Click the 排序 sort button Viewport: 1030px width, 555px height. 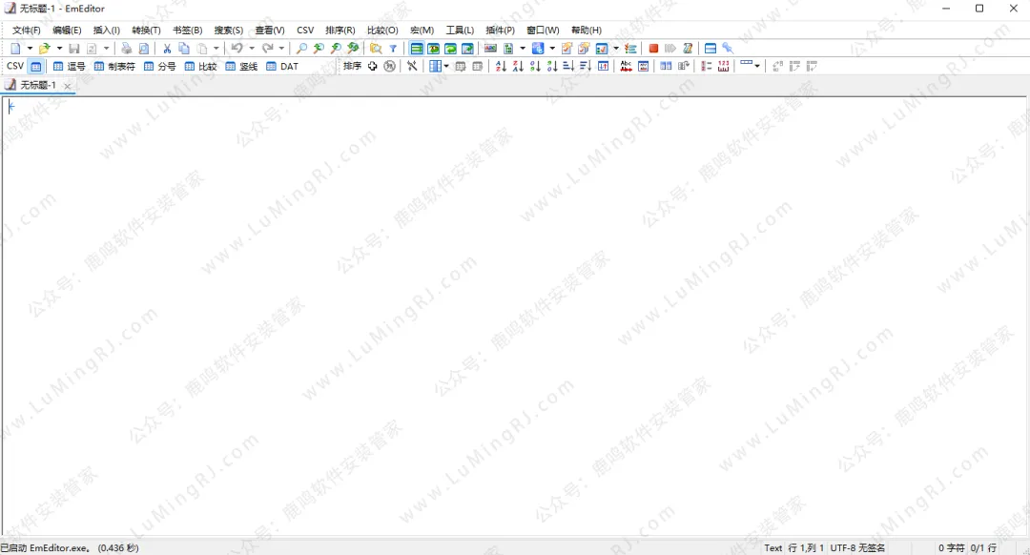(352, 67)
